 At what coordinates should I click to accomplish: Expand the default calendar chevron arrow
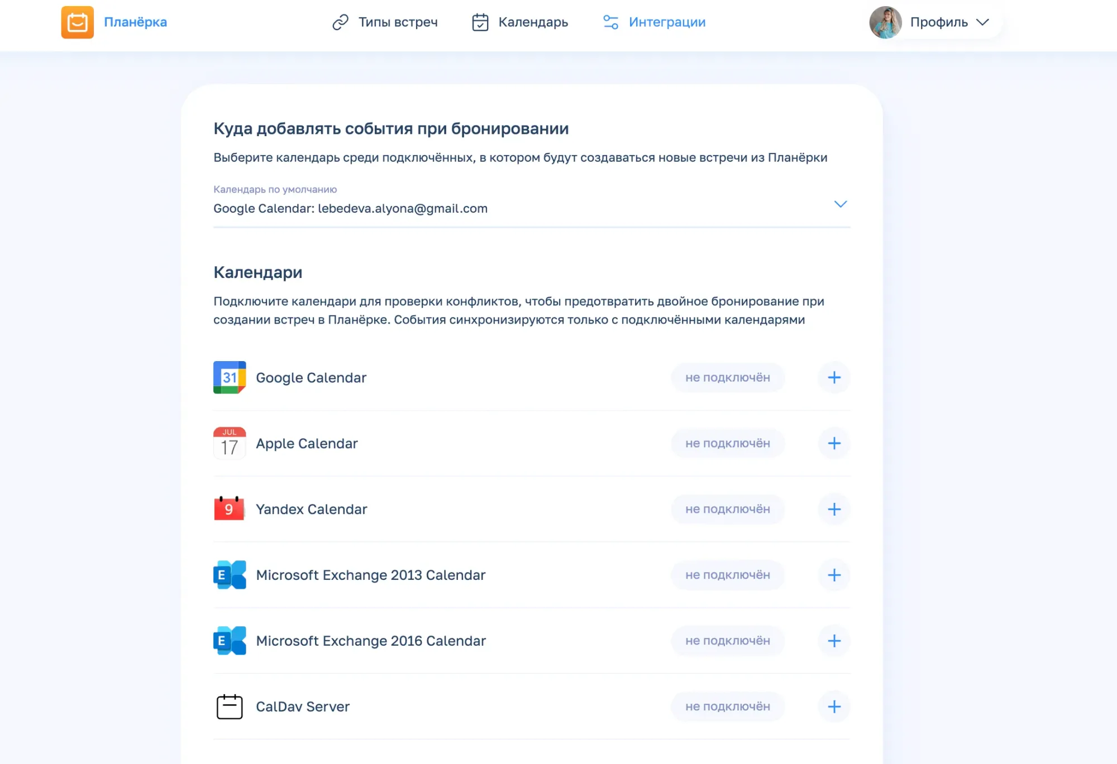(x=840, y=204)
